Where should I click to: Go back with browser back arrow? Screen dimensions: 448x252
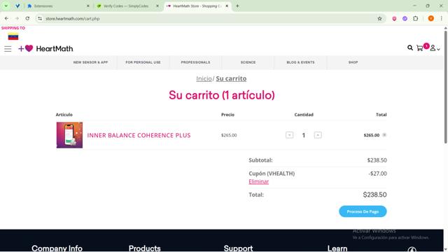click(x=6, y=19)
